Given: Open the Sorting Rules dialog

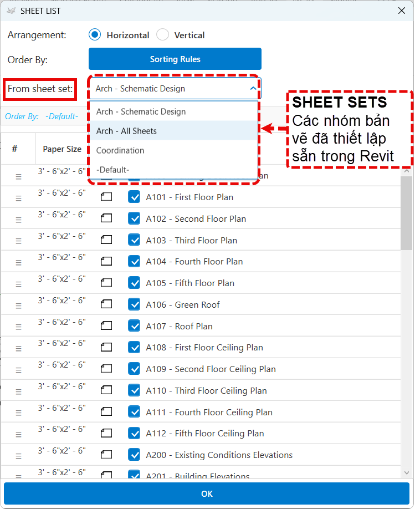Looking at the screenshot, I should tap(175, 59).
